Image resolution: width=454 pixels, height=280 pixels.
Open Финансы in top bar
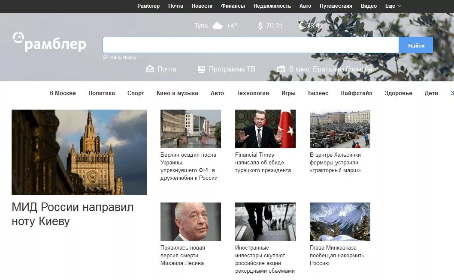[233, 6]
